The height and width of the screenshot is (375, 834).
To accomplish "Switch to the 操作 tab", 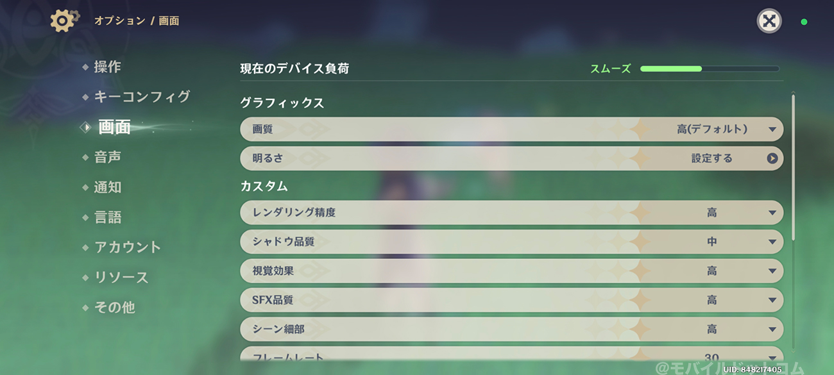I will coord(107,67).
